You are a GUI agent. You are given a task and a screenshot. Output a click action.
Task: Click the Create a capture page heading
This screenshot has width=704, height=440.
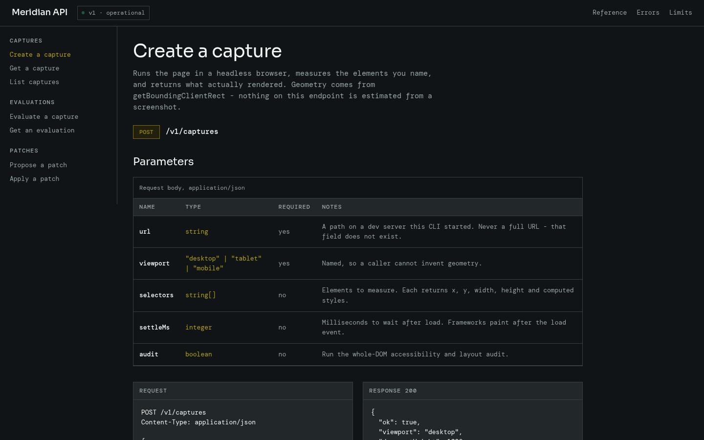coord(207,51)
